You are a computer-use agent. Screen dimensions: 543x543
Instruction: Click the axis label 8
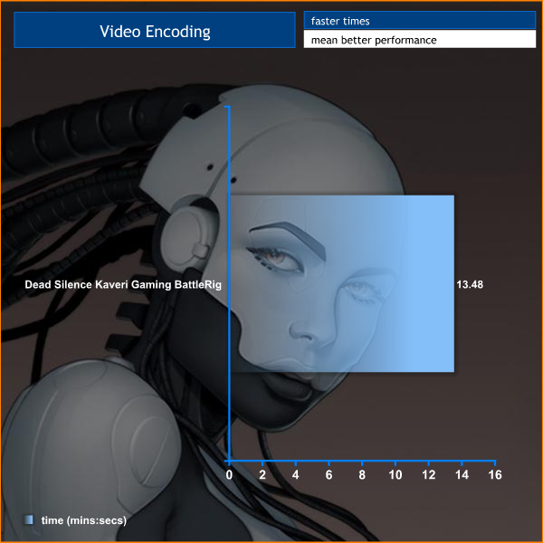point(362,475)
